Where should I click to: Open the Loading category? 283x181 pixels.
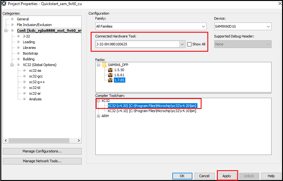click(x=29, y=42)
